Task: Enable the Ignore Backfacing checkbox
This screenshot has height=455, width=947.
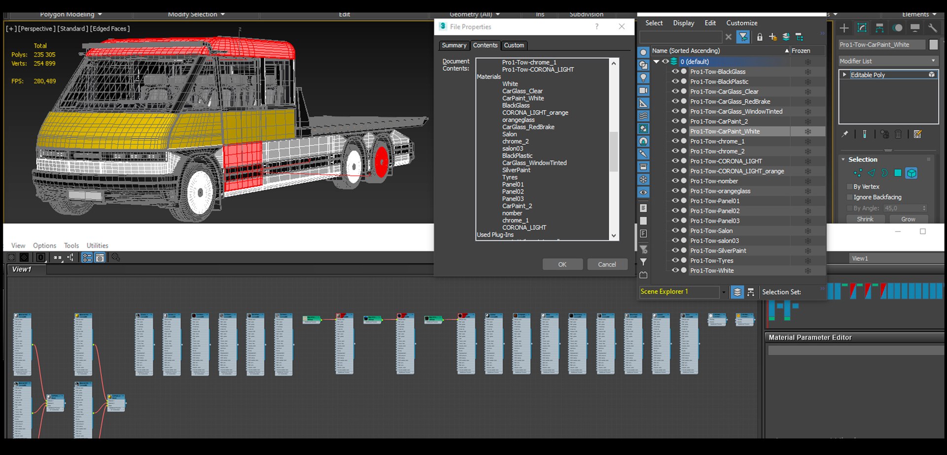Action: coord(850,197)
